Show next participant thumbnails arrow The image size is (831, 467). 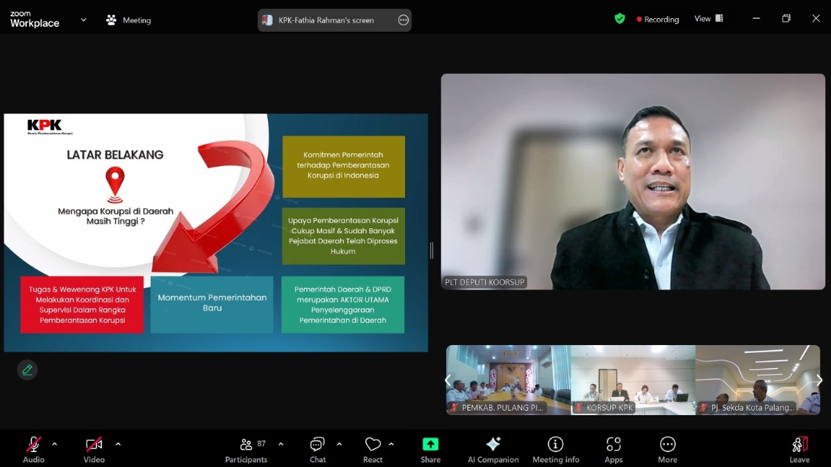pos(819,381)
